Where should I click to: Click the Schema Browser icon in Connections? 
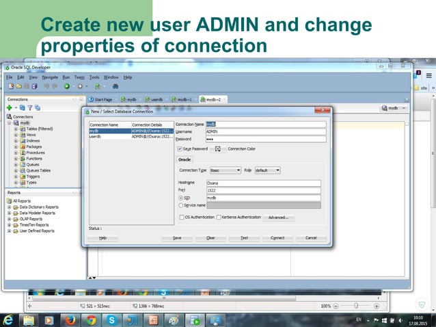click(38, 107)
